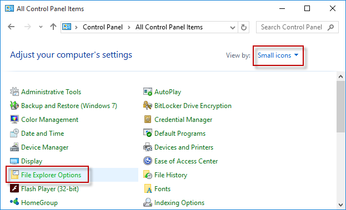This screenshot has height=210, width=346.
Task: Click the search magnifier icon
Action: click(x=330, y=27)
